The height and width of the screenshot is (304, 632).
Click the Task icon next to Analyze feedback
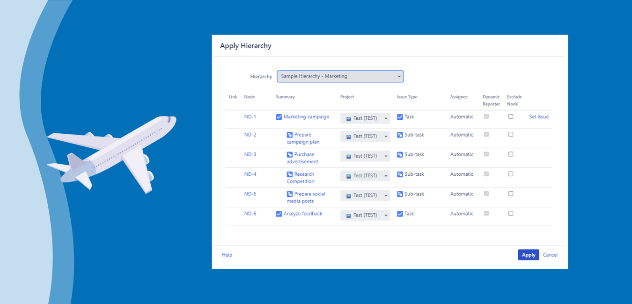click(x=400, y=213)
